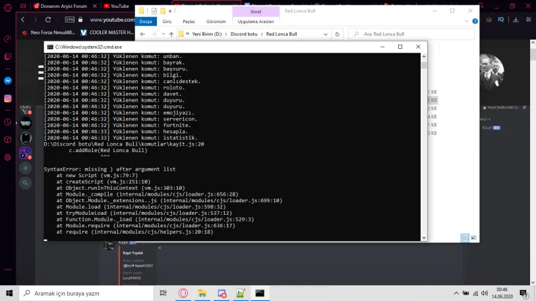Go back in Opera browser

pyautogui.click(x=23, y=20)
